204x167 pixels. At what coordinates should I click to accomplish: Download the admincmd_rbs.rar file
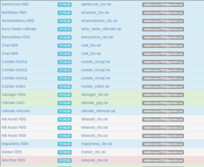[x=96, y=4]
